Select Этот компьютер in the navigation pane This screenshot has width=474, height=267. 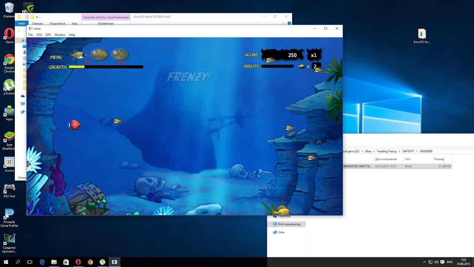(x=286, y=224)
